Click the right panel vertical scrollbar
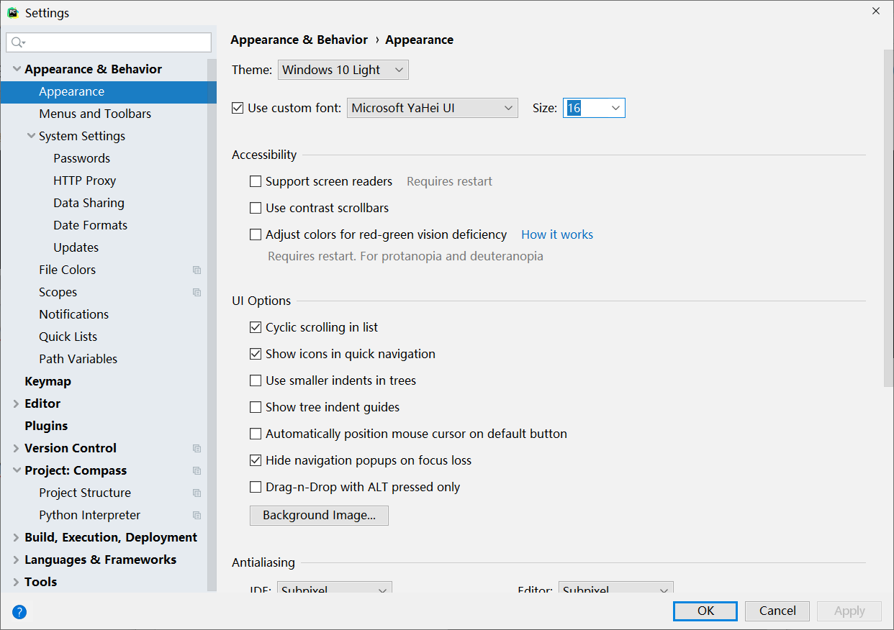Screen dimensions: 894x630 point(888,219)
